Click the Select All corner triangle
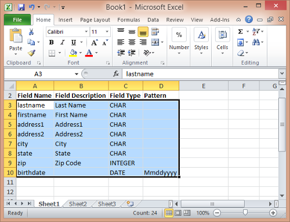This screenshot has height=222, width=290. click(x=10, y=86)
